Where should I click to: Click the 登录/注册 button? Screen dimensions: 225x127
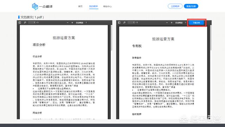pos(191,6)
